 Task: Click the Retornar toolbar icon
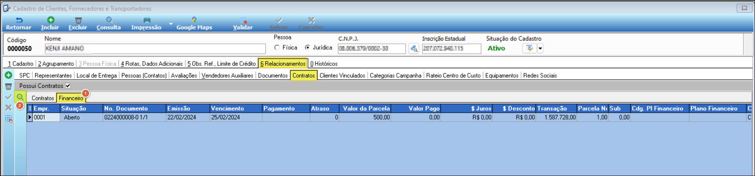pyautogui.click(x=19, y=20)
